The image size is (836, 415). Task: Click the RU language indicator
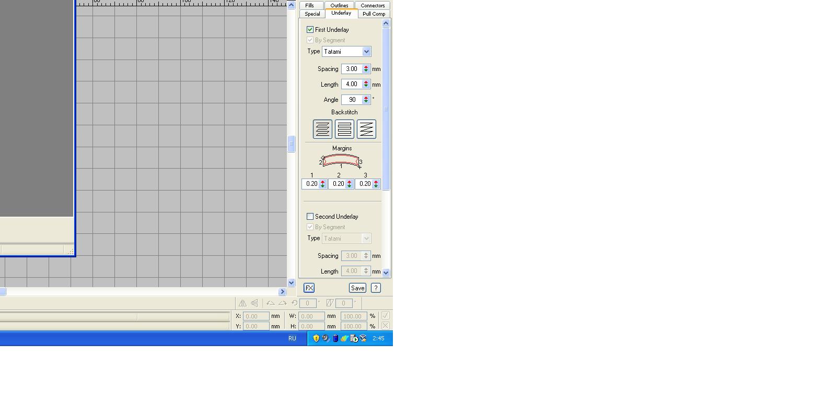click(292, 338)
